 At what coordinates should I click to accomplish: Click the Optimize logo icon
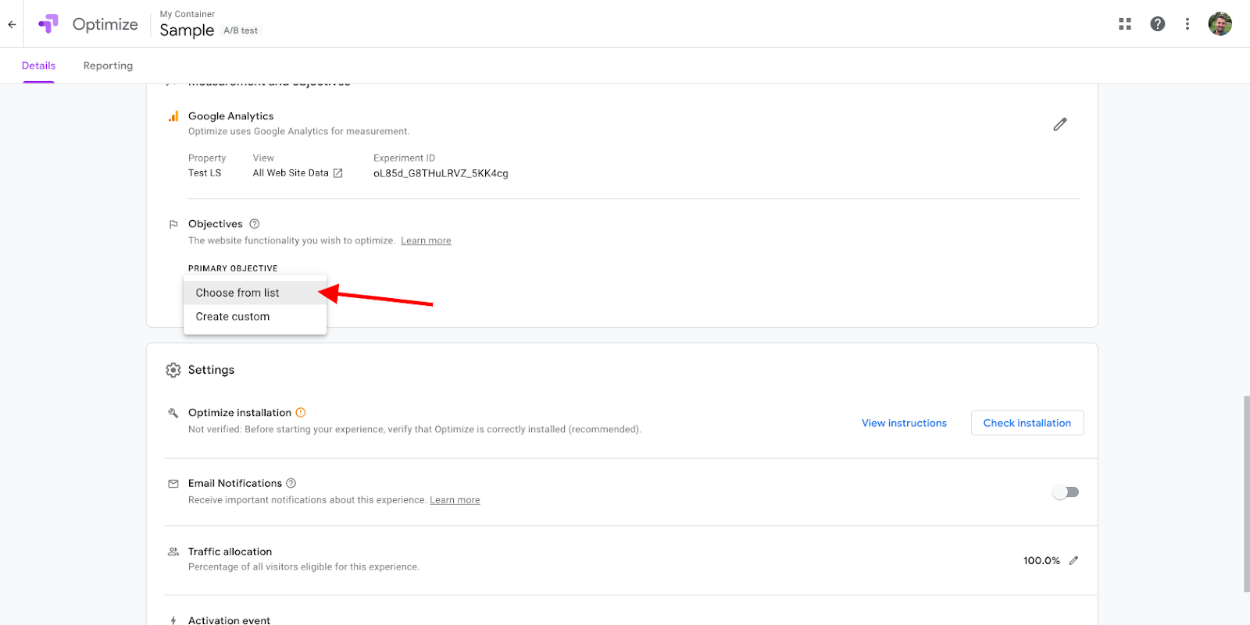tap(48, 24)
